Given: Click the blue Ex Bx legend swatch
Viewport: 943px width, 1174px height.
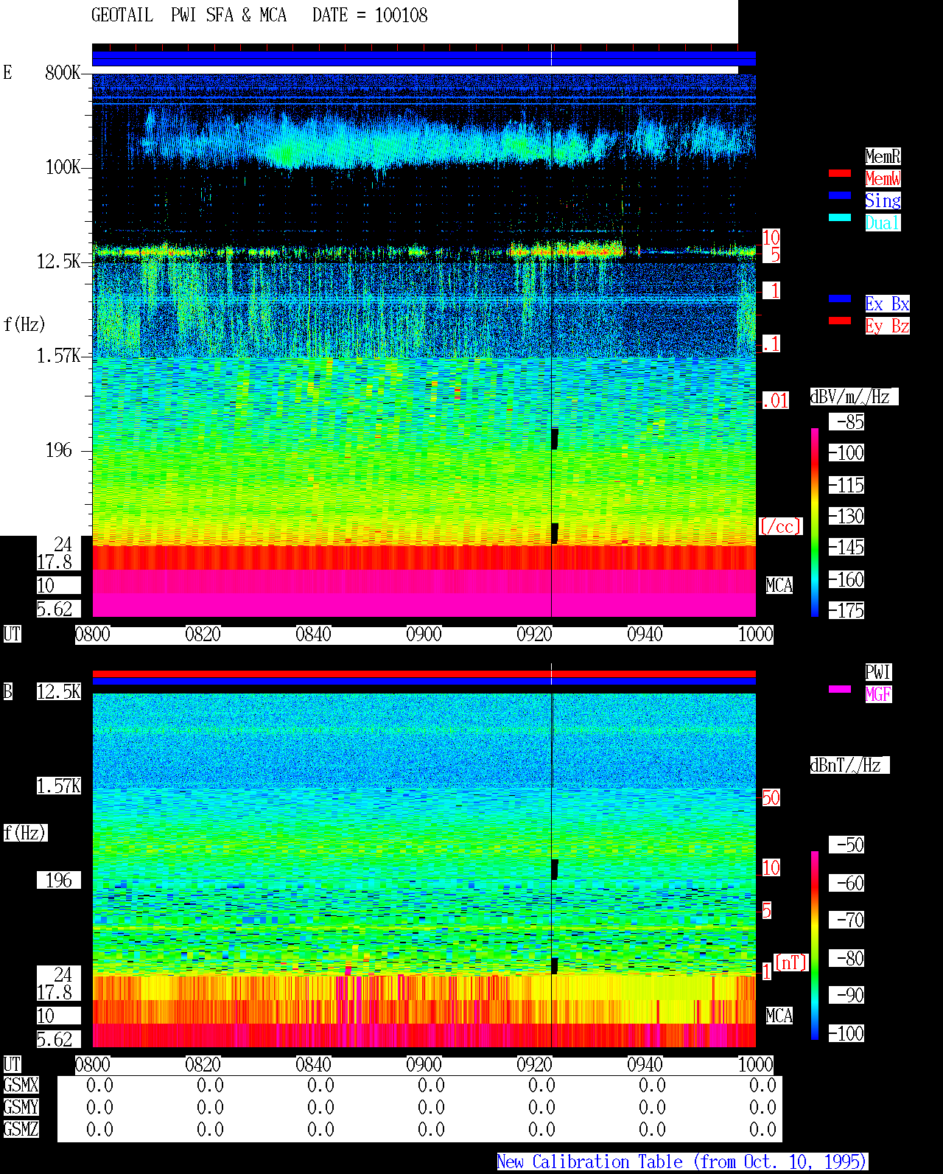Looking at the screenshot, I should [840, 298].
